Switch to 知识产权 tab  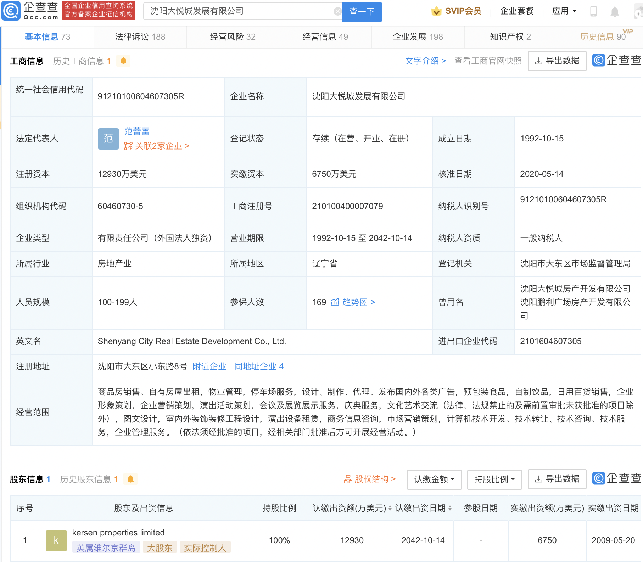(x=510, y=37)
